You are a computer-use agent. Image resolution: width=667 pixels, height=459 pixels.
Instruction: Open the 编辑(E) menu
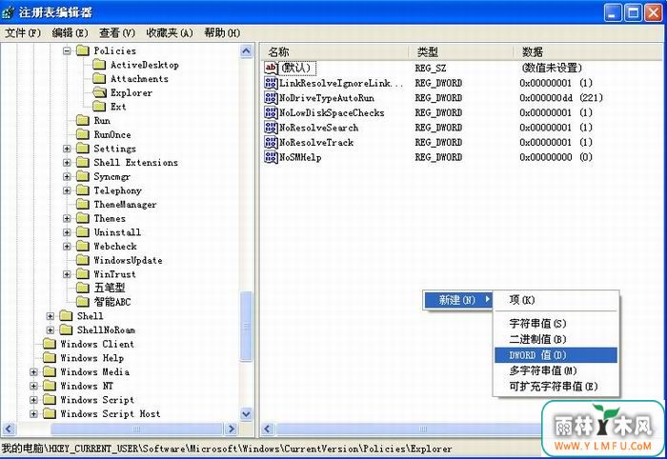pos(70,32)
